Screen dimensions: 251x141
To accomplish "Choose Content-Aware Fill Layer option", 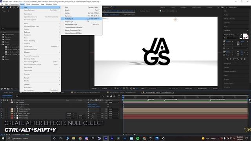I will coord(81,27).
